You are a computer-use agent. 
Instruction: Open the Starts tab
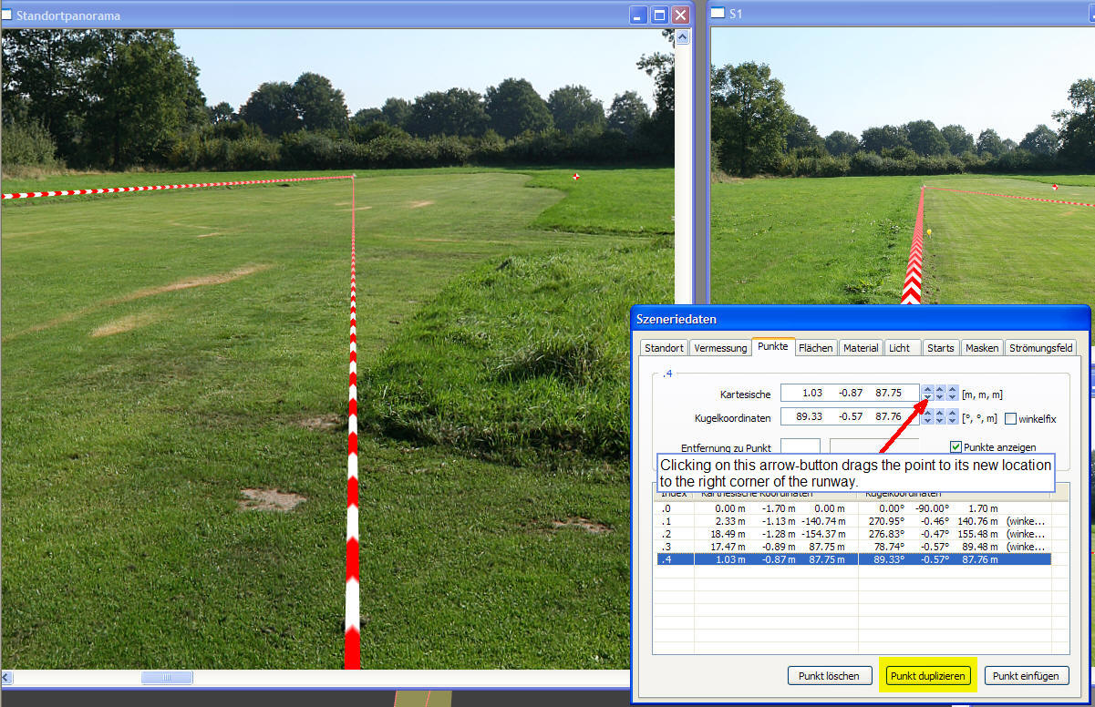click(940, 348)
